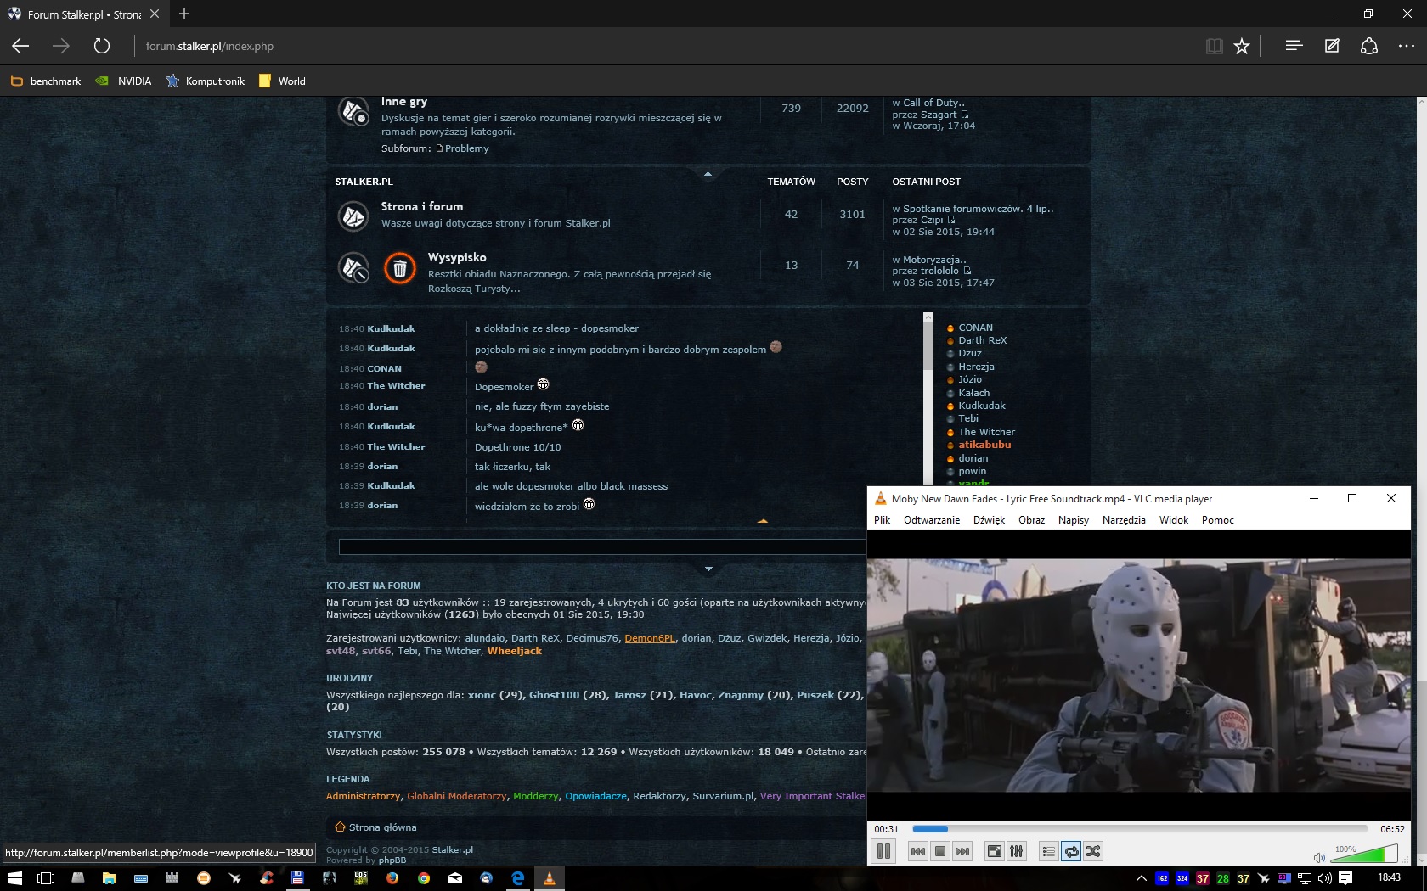Image resolution: width=1427 pixels, height=891 pixels.
Task: Pause the VLC video playback
Action: pos(883,851)
